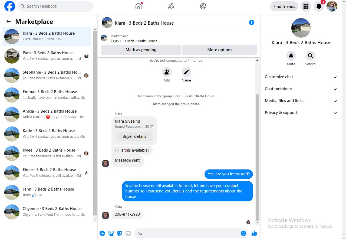The image size is (346, 239).
Task: Click the Facebook logo icon
Action: tap(10, 6)
